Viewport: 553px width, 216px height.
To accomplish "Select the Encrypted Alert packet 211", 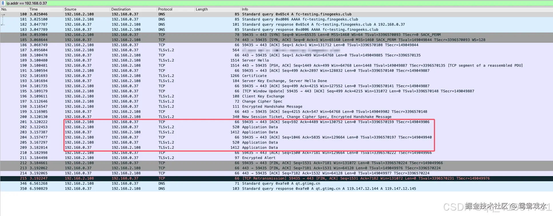I will (276, 158).
